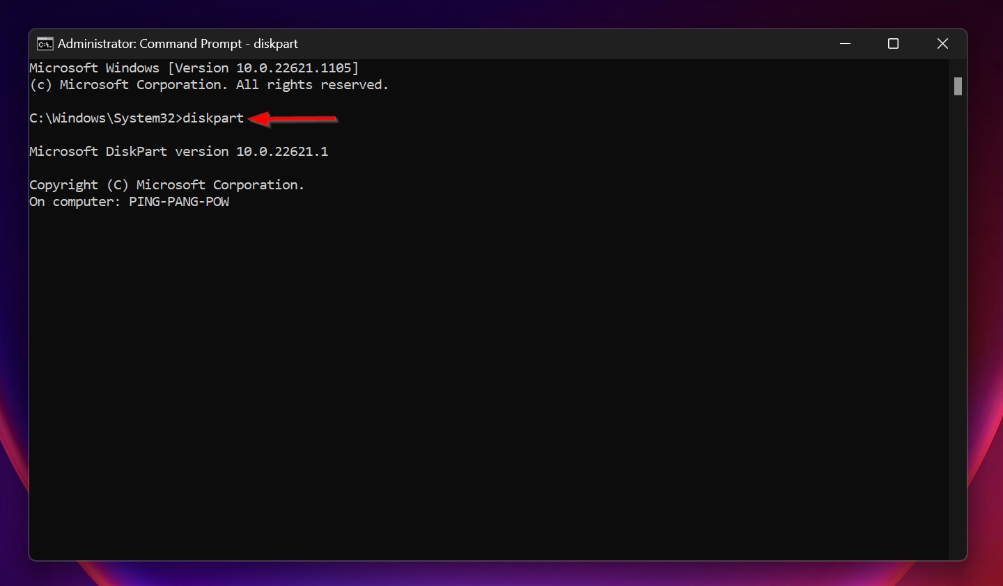Screen dimensions: 1003x586
Task: Close the Administrator Command Prompt window
Action: 942,44
